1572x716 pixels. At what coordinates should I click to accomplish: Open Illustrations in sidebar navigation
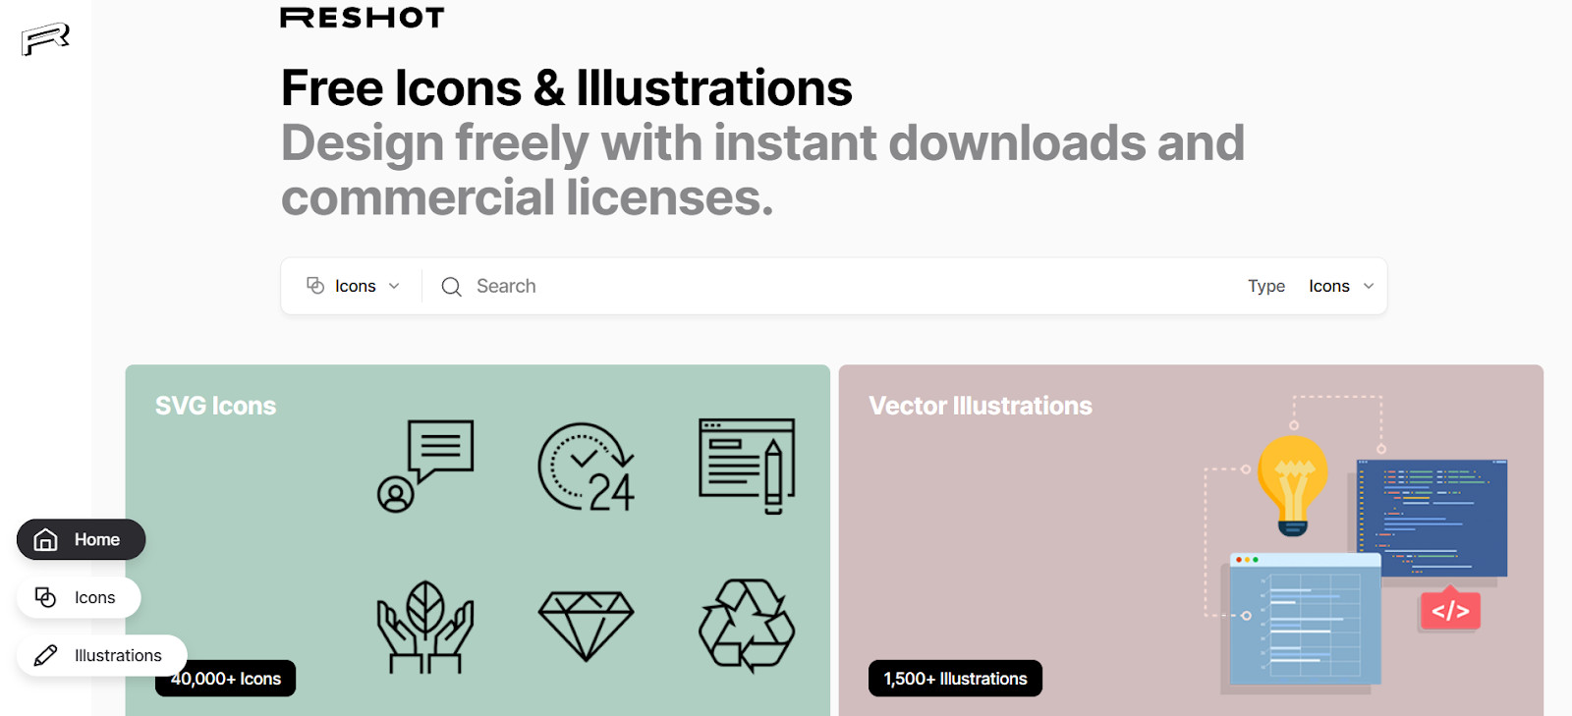click(x=101, y=655)
